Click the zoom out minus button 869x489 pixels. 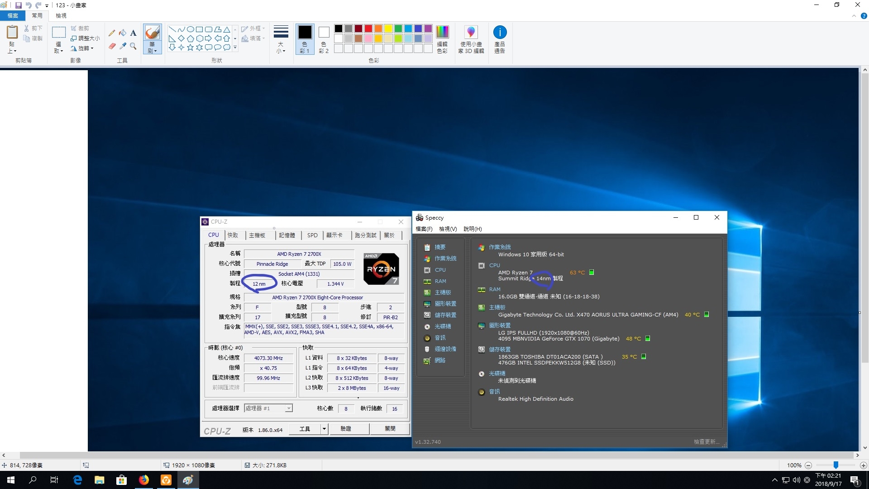pyautogui.click(x=808, y=465)
